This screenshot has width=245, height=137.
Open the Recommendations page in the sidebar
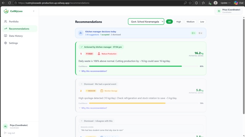coord(20,29)
